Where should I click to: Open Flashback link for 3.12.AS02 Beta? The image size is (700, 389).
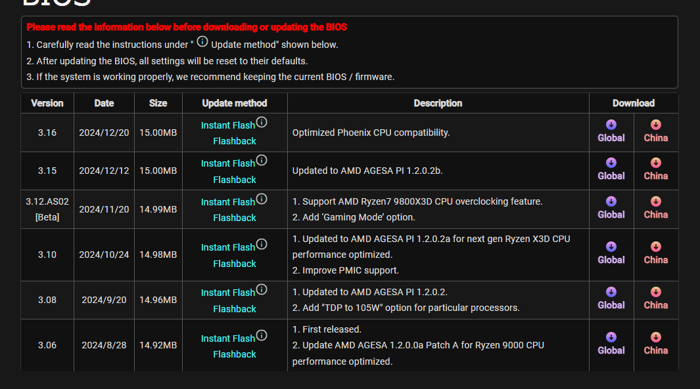[x=235, y=218]
